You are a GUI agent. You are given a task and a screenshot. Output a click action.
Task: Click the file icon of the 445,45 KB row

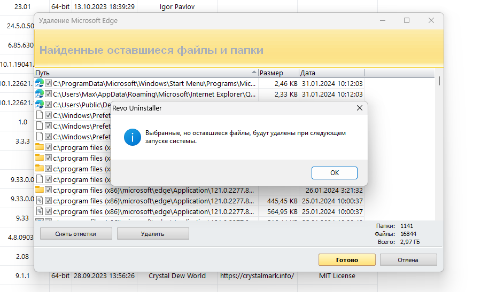tap(39, 201)
